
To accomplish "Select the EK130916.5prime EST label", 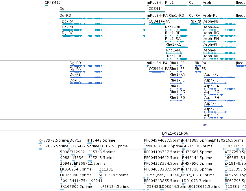I will [228, 140].
